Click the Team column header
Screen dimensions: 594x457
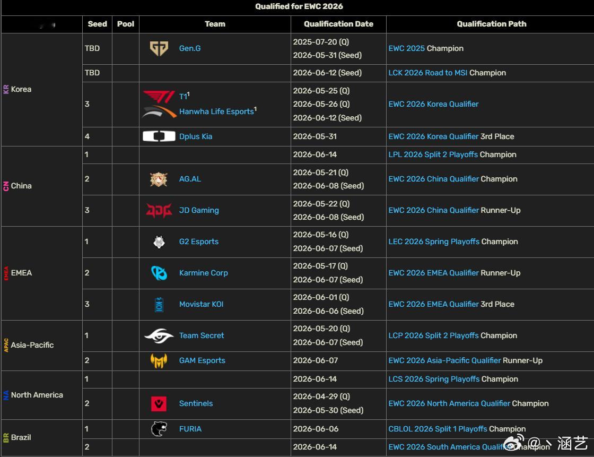pyautogui.click(x=215, y=24)
